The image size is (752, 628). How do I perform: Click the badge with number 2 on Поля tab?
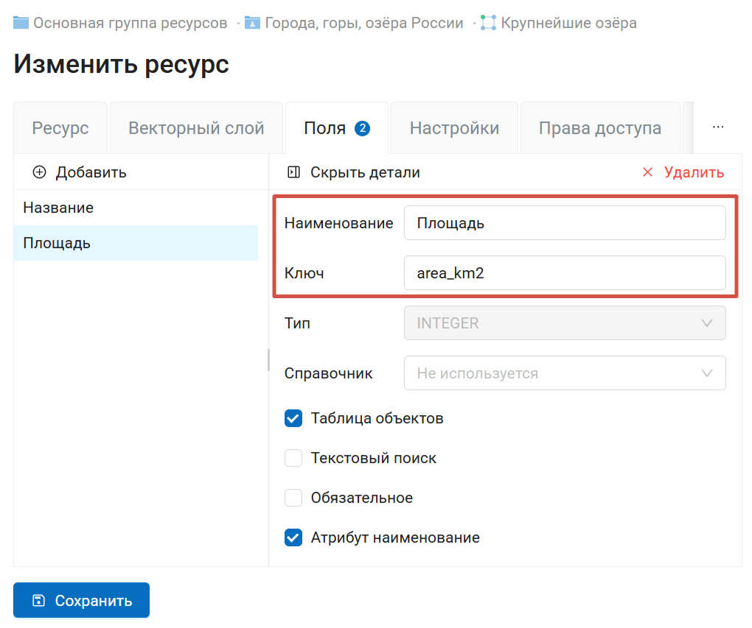(362, 128)
